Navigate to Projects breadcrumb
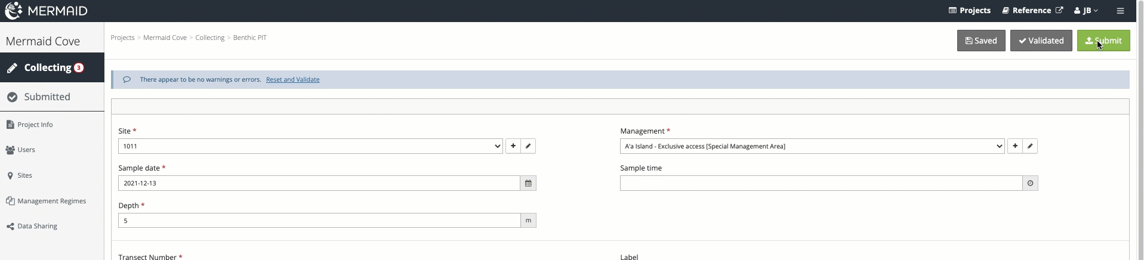The height and width of the screenshot is (260, 1144). (122, 38)
